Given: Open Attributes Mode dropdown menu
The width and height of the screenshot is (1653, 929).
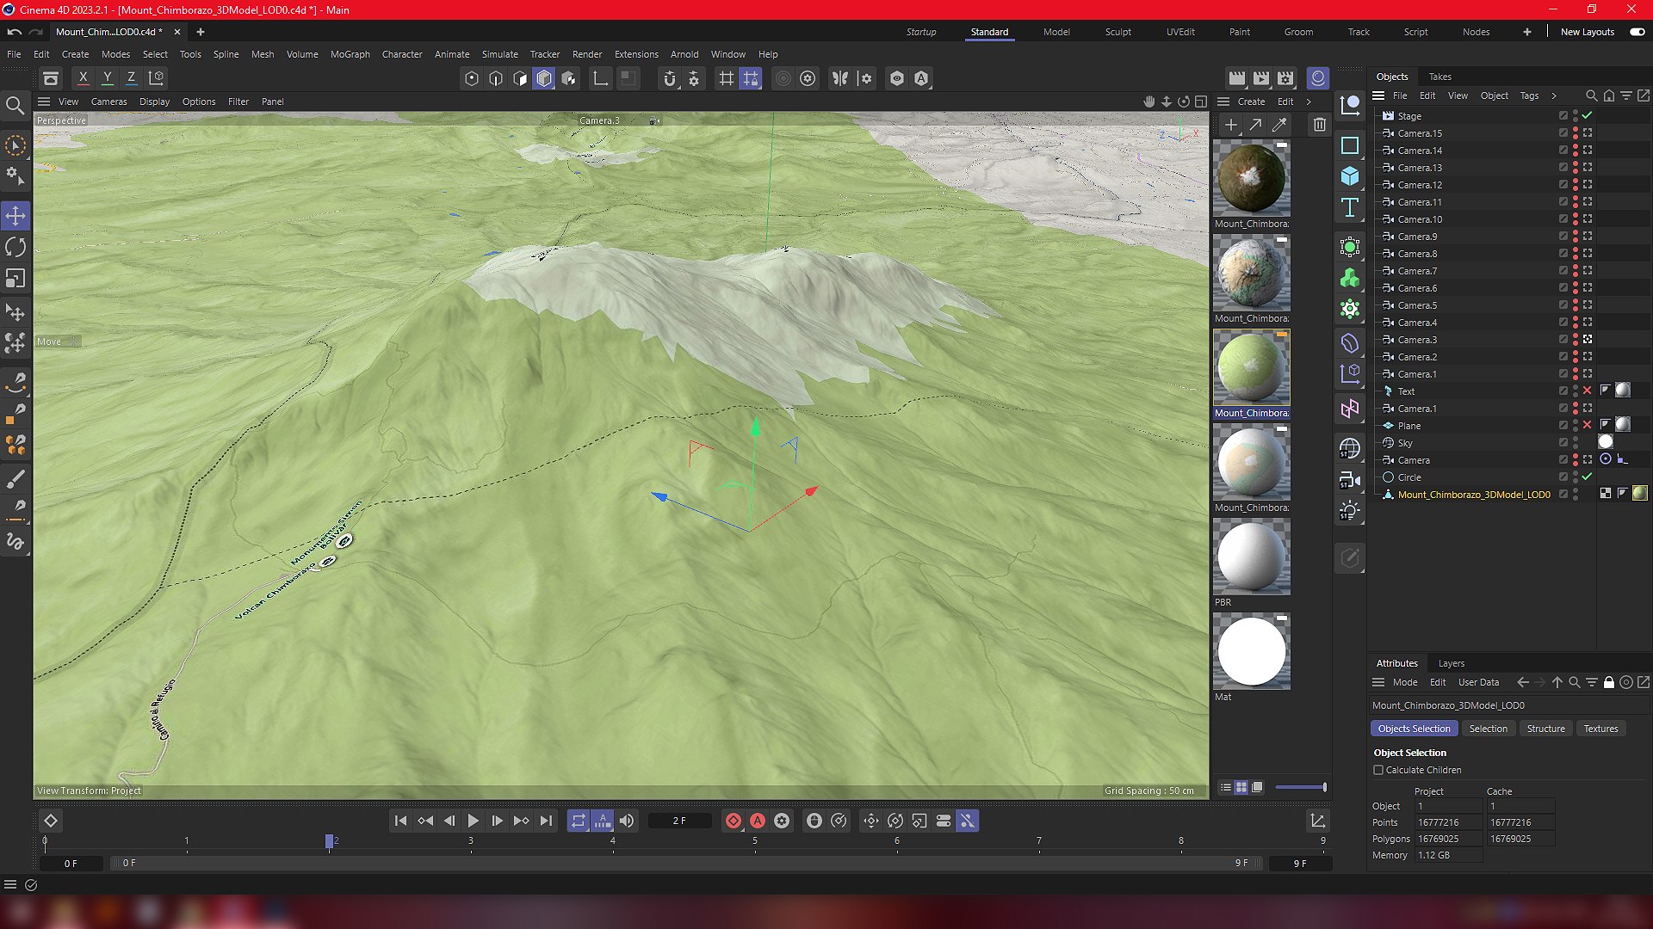Looking at the screenshot, I should [1405, 682].
